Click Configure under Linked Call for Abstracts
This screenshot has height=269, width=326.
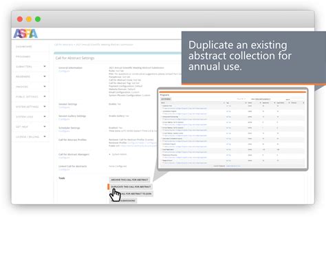pos(64,169)
